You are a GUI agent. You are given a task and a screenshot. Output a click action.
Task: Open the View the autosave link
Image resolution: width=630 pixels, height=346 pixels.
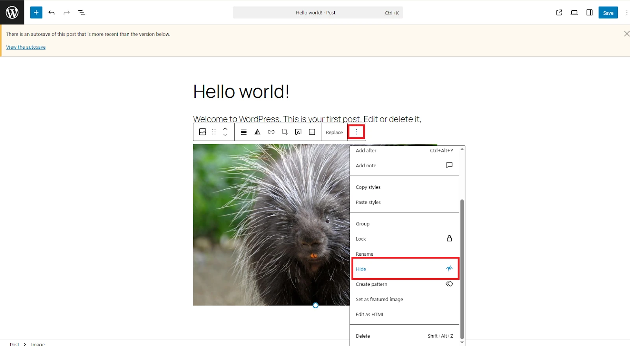[26, 47]
